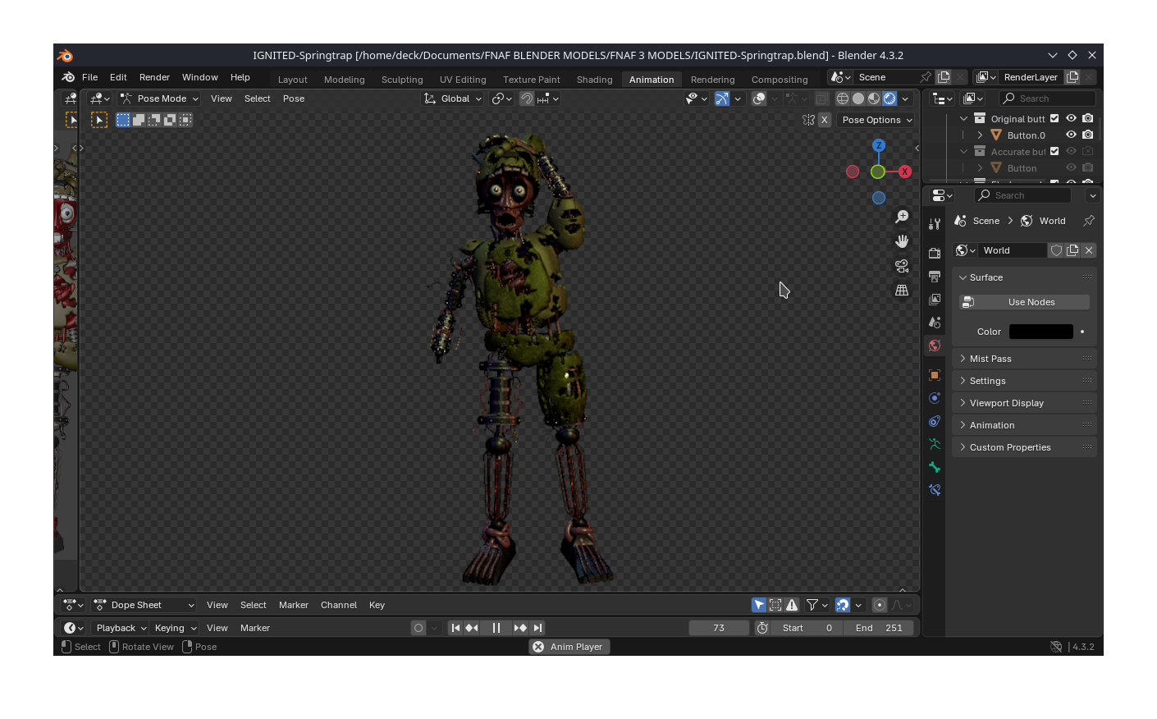Viewport: 1157px width, 719px height.
Task: Open the Pose Options dropdown
Action: (877, 120)
